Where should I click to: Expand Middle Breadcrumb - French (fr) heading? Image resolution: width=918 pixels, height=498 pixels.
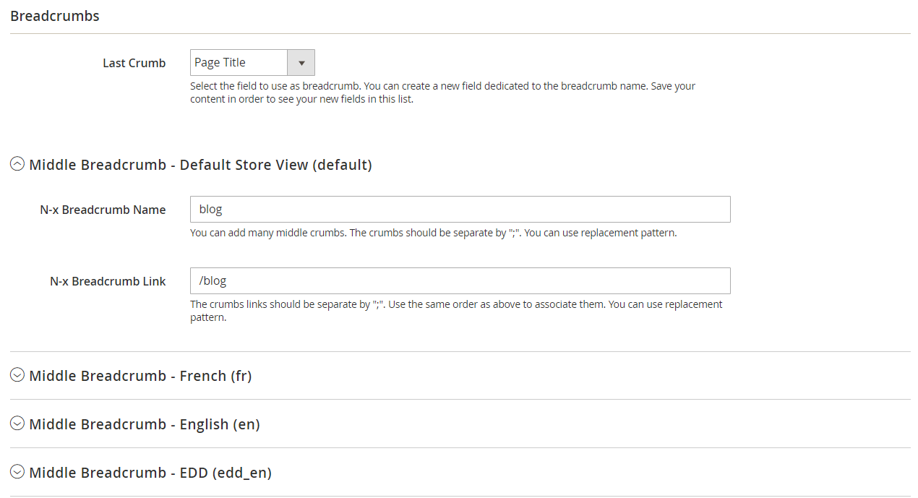point(140,376)
